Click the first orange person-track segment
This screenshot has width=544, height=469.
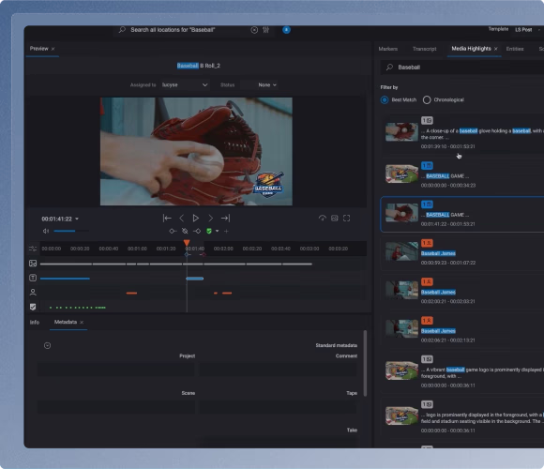131,293
